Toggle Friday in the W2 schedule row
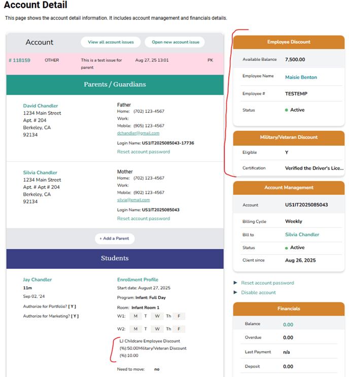349x377 pixels. click(x=179, y=329)
